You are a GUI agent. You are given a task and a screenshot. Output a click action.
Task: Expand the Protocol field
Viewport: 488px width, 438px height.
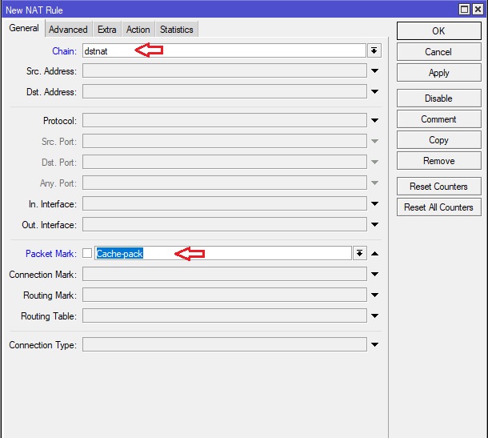374,120
